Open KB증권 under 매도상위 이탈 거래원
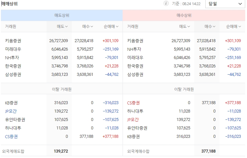 point(11,103)
